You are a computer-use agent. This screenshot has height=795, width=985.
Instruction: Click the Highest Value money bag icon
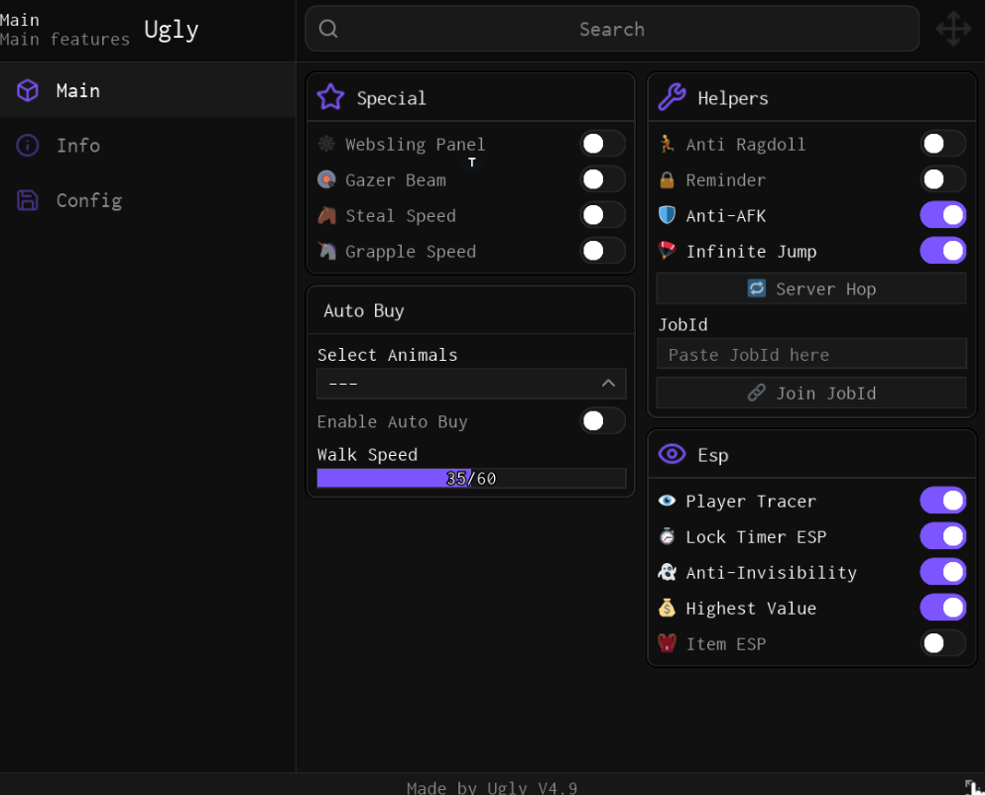[667, 608]
